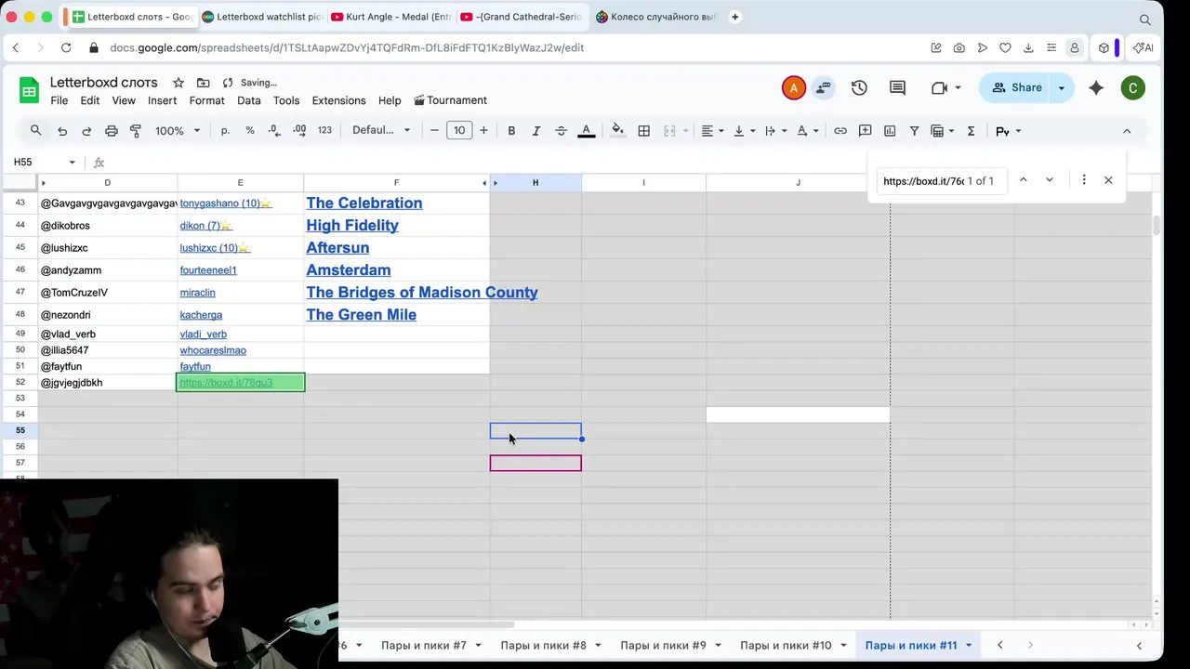Close the find in sheet bar
This screenshot has width=1190, height=669.
click(1108, 180)
